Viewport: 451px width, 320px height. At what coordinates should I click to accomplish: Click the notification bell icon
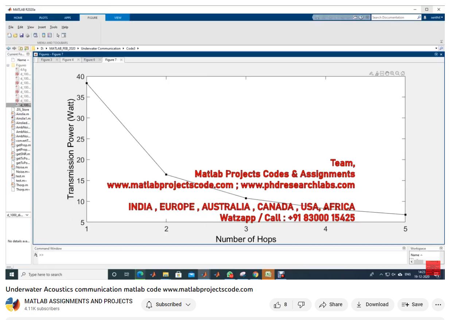tap(425, 17)
